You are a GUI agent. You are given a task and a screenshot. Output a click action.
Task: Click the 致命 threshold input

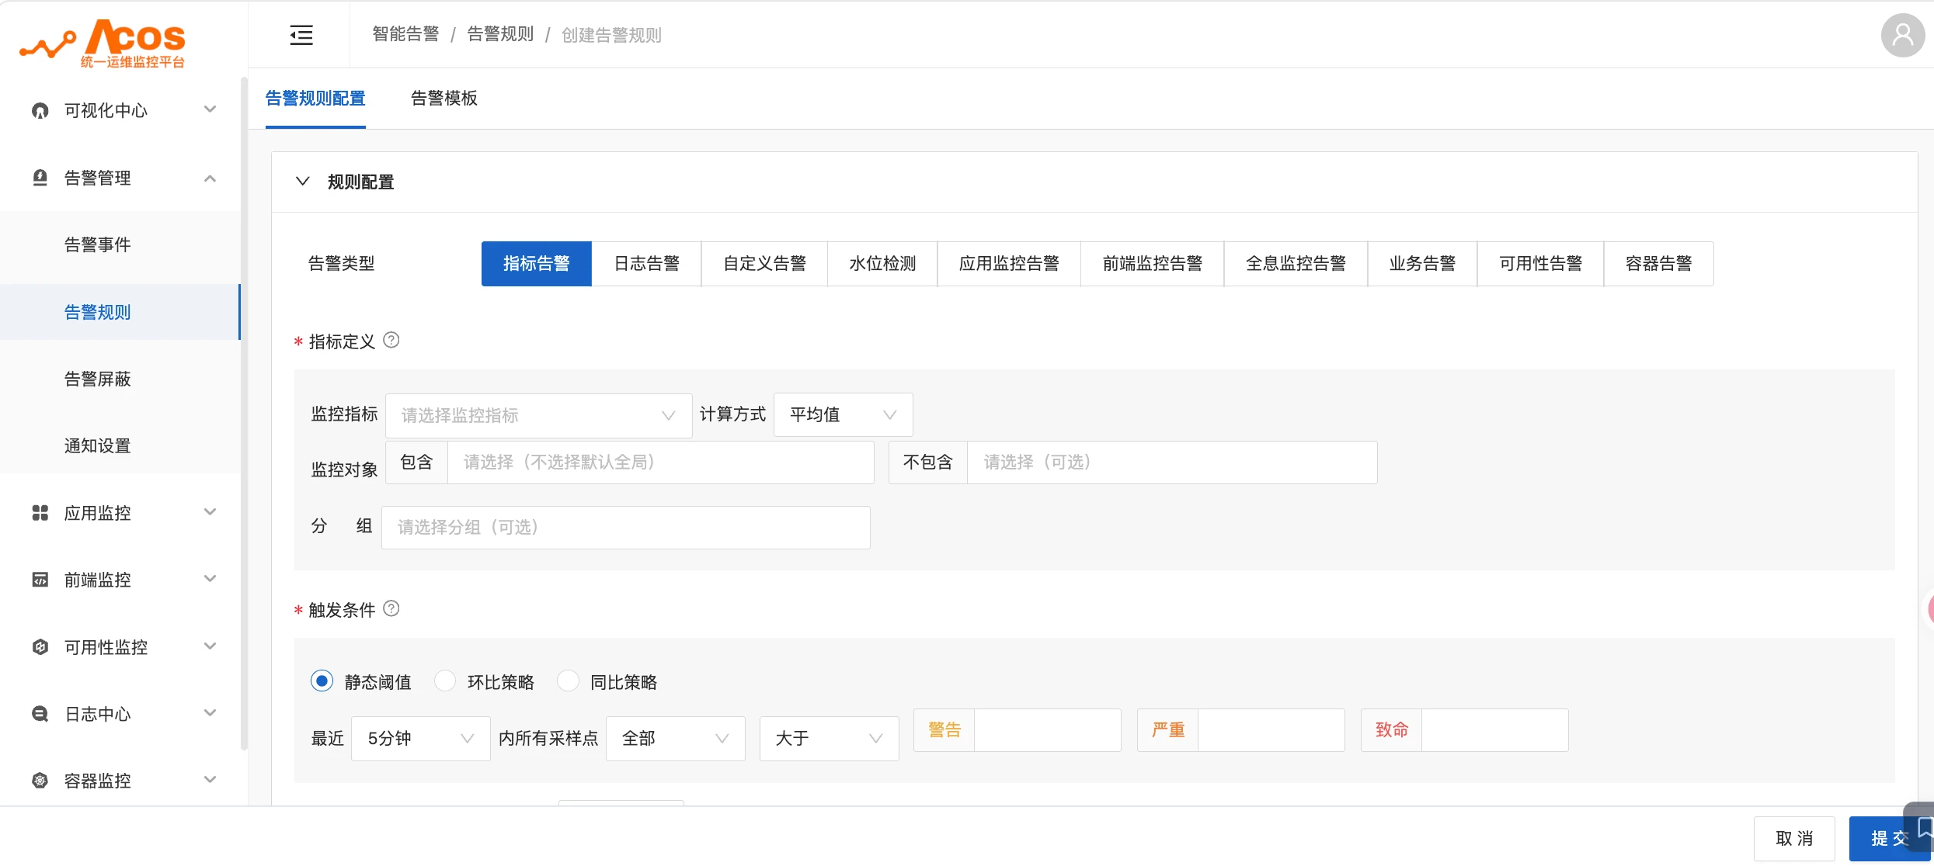1494,730
